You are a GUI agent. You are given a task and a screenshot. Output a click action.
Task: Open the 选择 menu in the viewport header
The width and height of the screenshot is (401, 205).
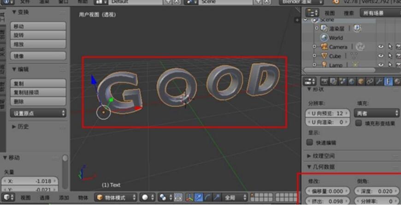click(45, 198)
